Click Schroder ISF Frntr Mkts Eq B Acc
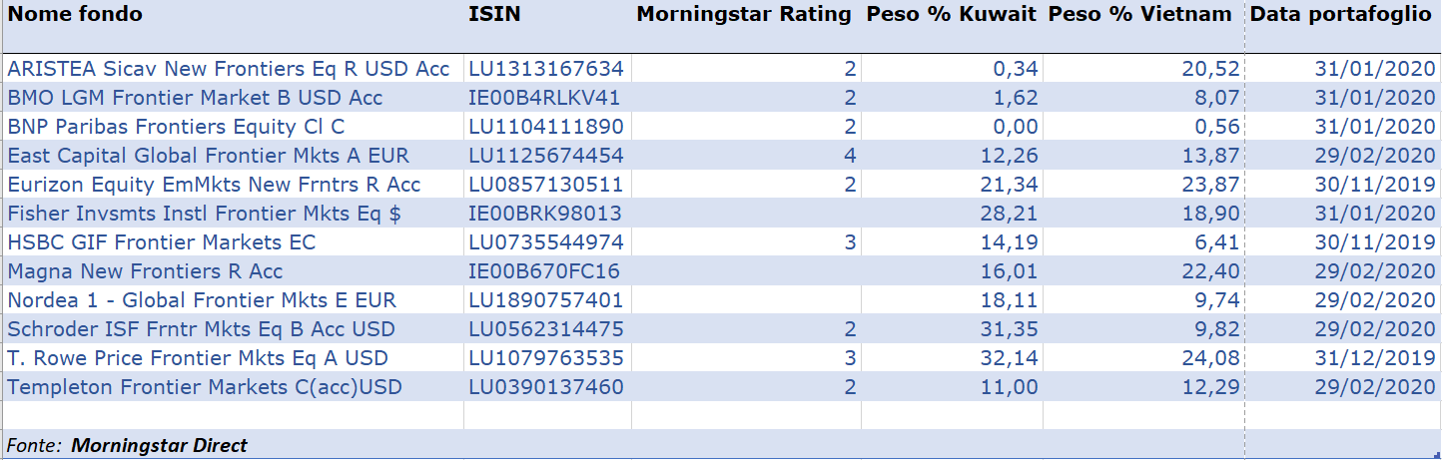Image resolution: width=1442 pixels, height=460 pixels. point(202,329)
